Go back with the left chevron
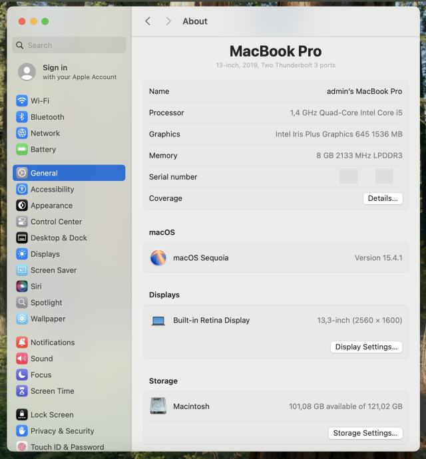This screenshot has height=459, width=426. click(148, 21)
